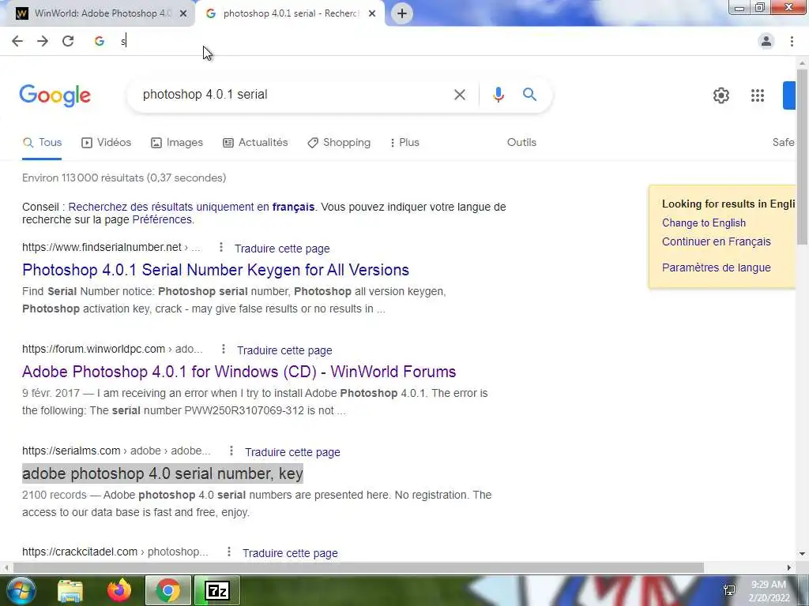Open options menu for serialms.com result

click(231, 451)
